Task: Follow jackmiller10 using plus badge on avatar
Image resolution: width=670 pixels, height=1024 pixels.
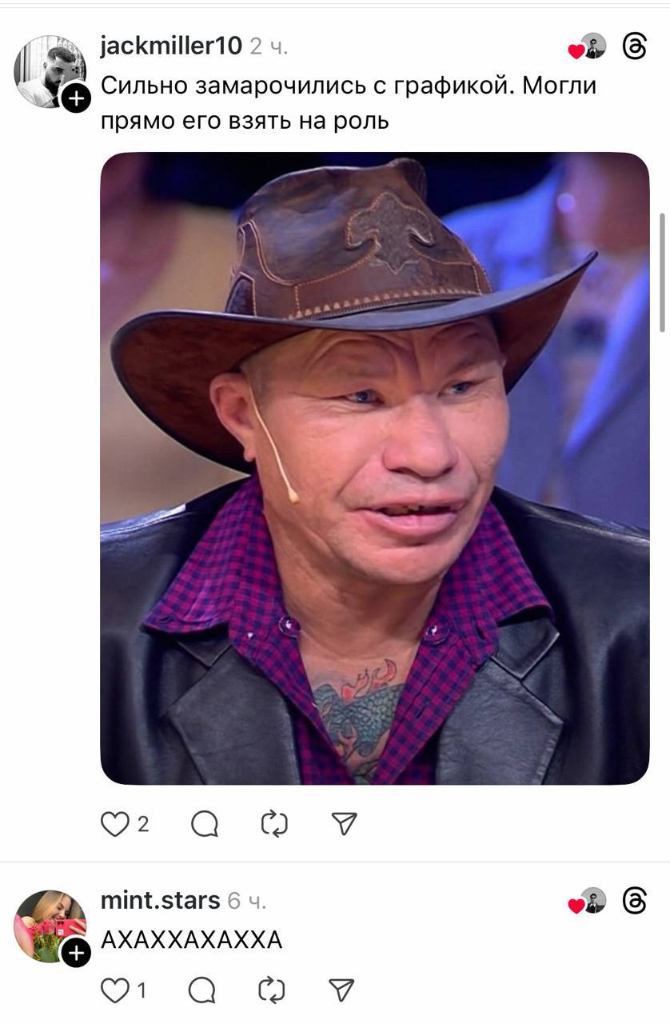Action: [x=76, y=98]
